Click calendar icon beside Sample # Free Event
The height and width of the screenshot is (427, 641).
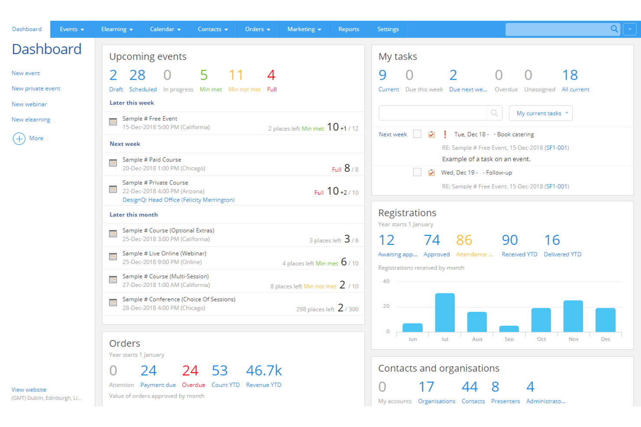click(x=113, y=122)
